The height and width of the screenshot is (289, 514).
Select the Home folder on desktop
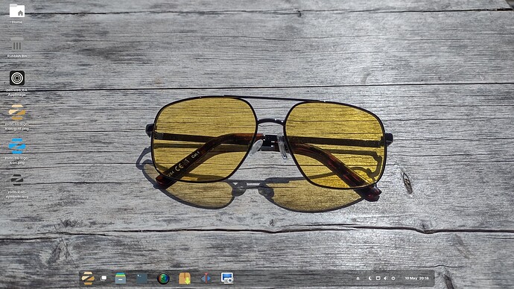(x=16, y=13)
